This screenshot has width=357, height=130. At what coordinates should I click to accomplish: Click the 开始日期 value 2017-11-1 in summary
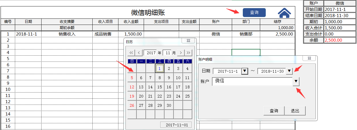340,9
